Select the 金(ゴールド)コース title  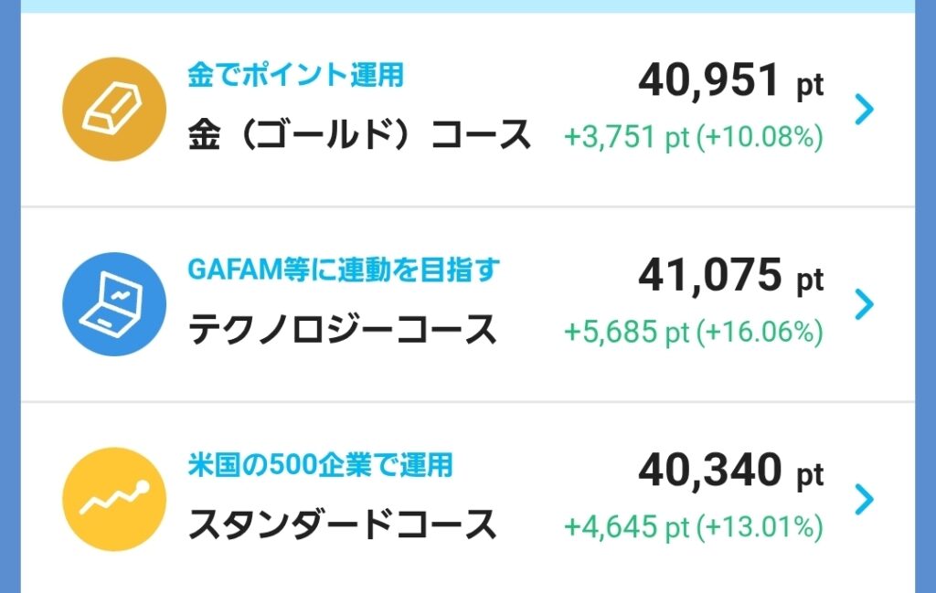(x=359, y=134)
